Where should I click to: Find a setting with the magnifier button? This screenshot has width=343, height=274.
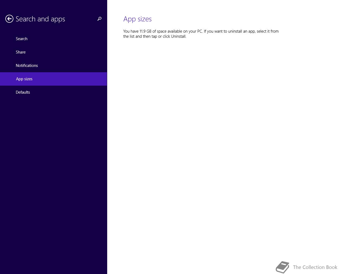(x=99, y=19)
